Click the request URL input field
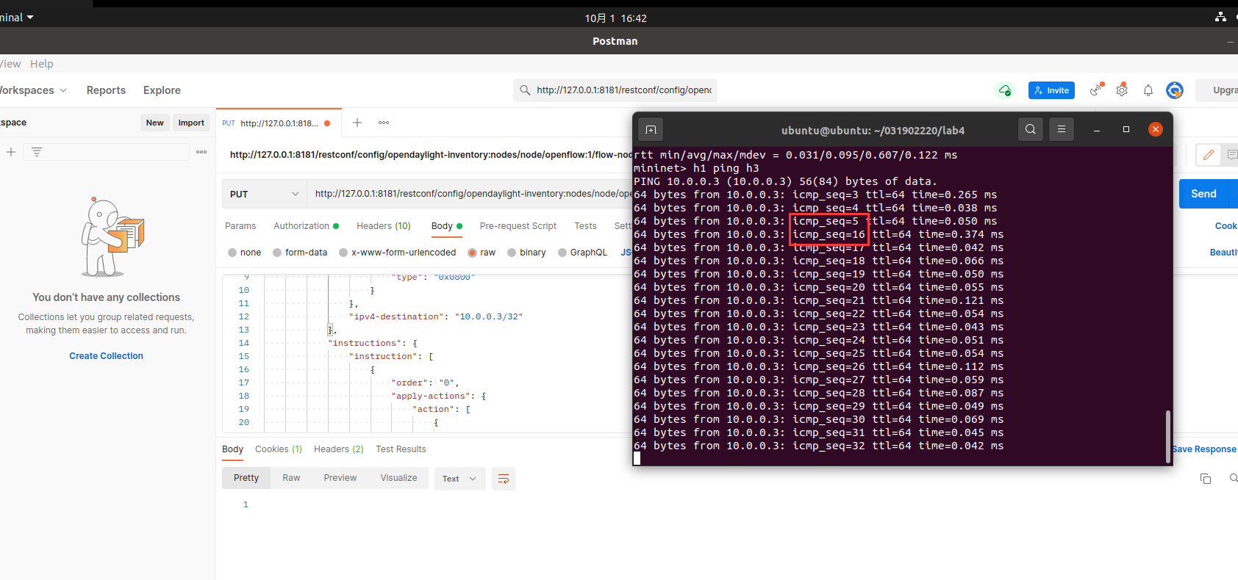1238x580 pixels. (x=470, y=194)
